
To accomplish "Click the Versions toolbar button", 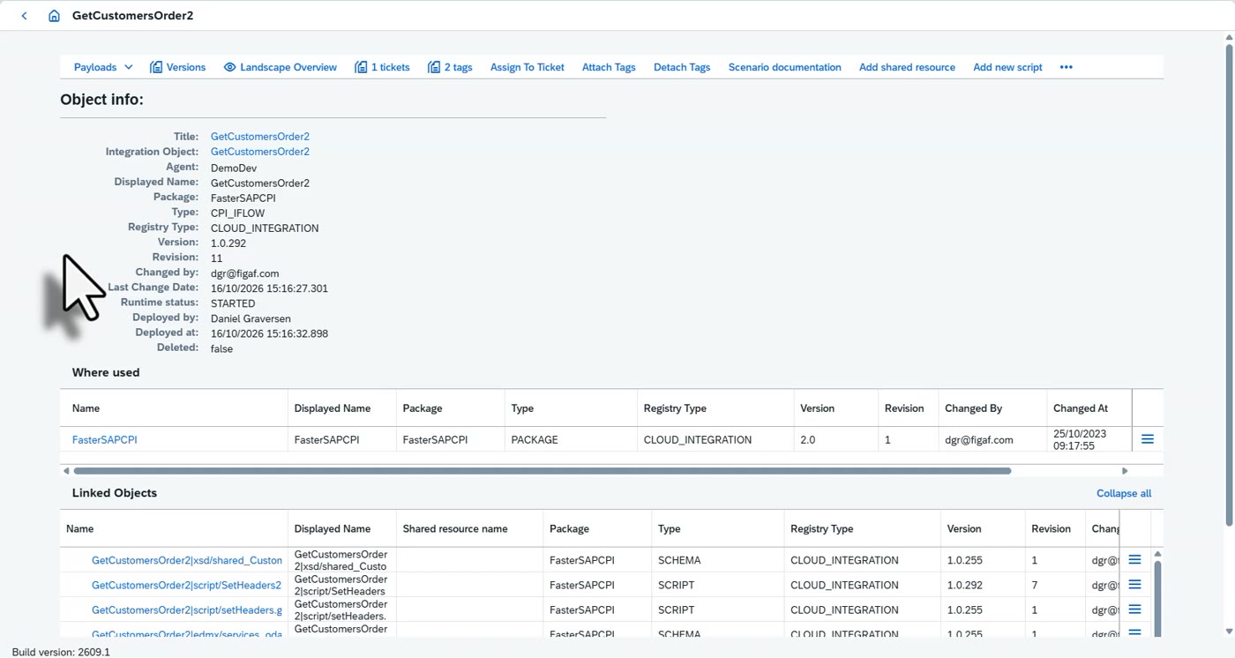I will click(177, 67).
